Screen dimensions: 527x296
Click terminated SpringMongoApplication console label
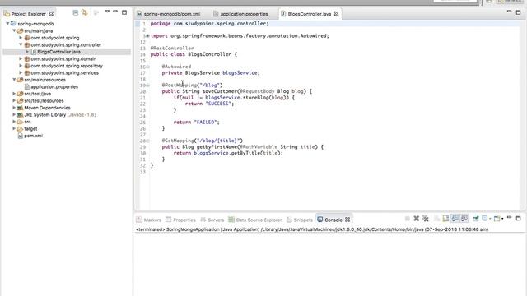pyautogui.click(x=312, y=229)
